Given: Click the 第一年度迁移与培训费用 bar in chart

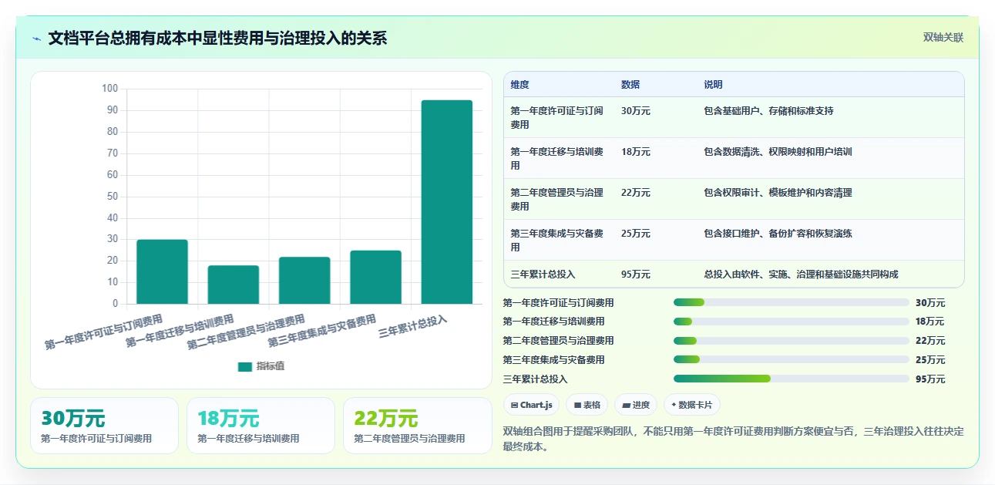Looking at the screenshot, I should (234, 285).
